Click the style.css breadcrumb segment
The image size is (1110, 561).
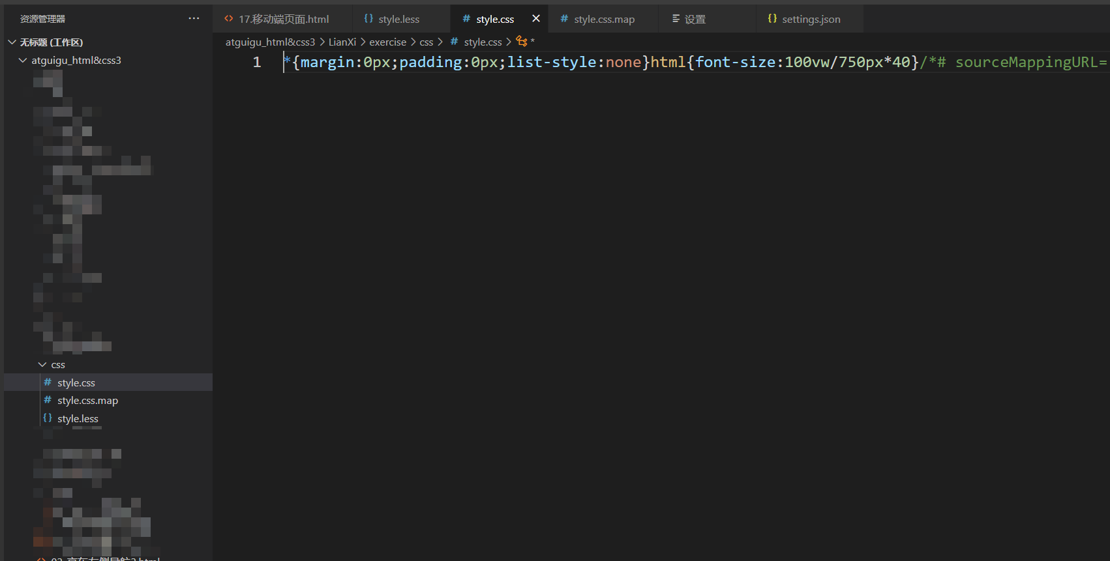click(483, 42)
